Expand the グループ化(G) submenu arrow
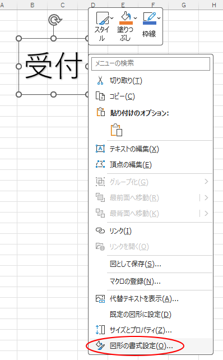 [x=206, y=182]
